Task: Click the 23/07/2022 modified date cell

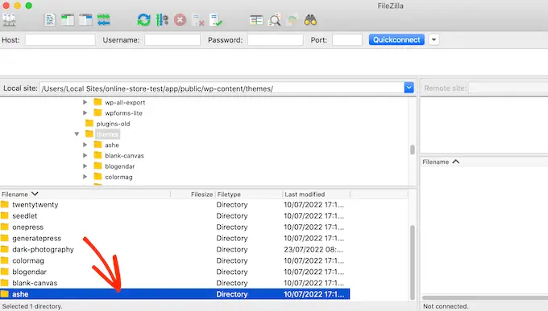Action: pyautogui.click(x=313, y=249)
